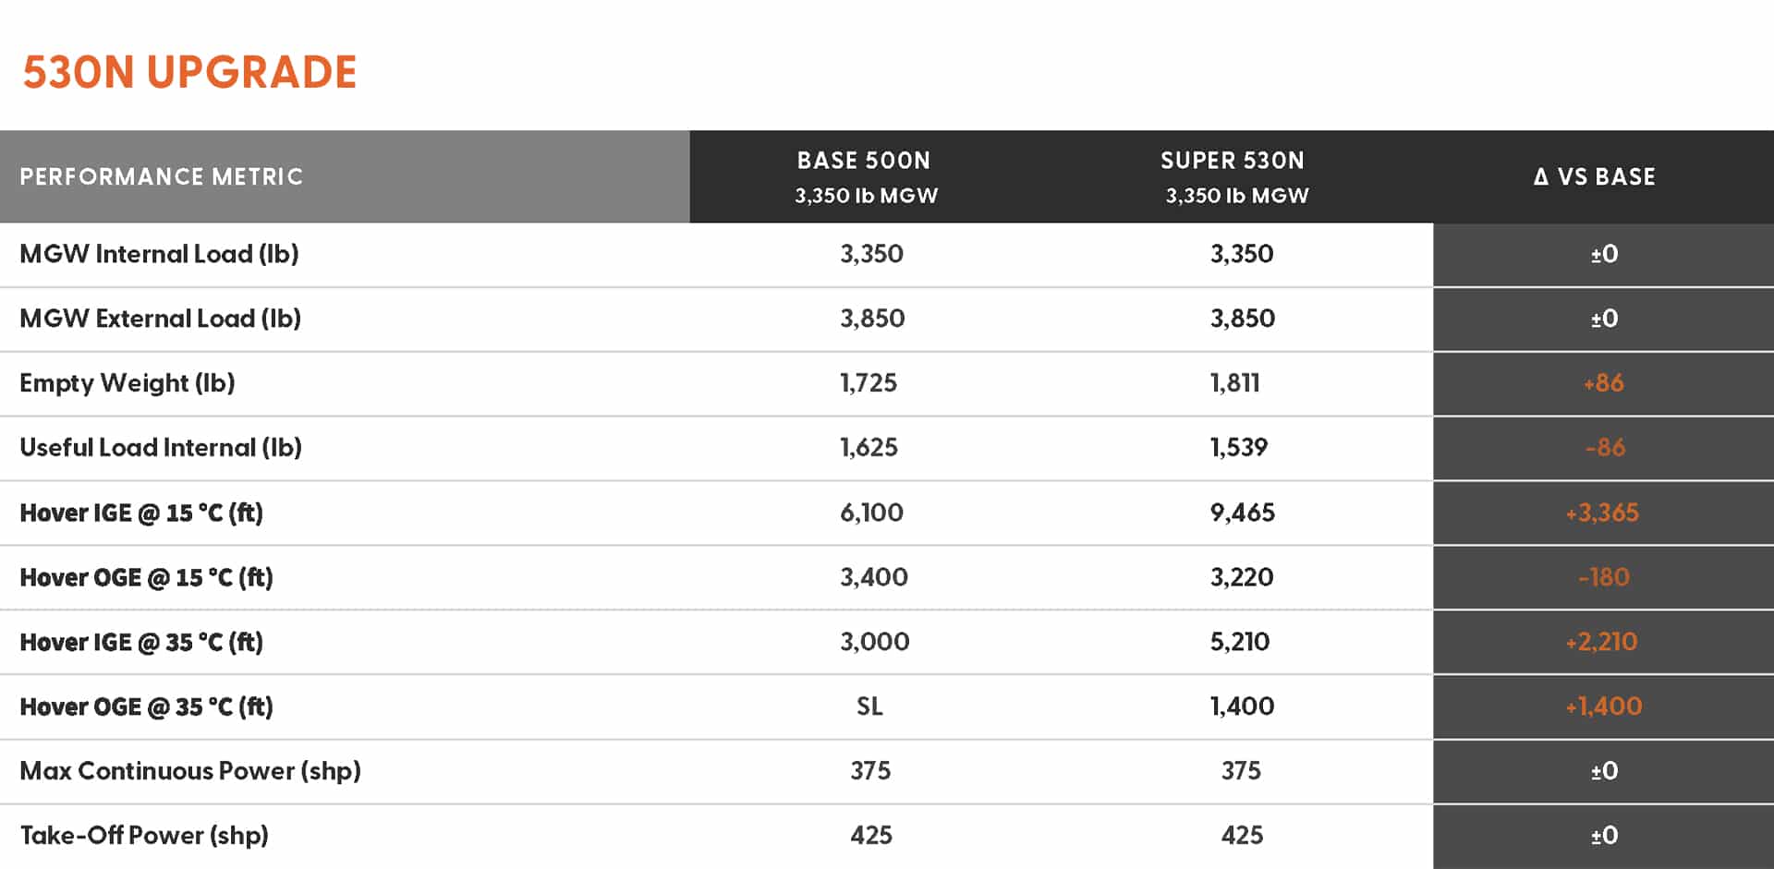The image size is (1774, 869).
Task: Click the +1,400 delta value
Action: click(x=1604, y=706)
